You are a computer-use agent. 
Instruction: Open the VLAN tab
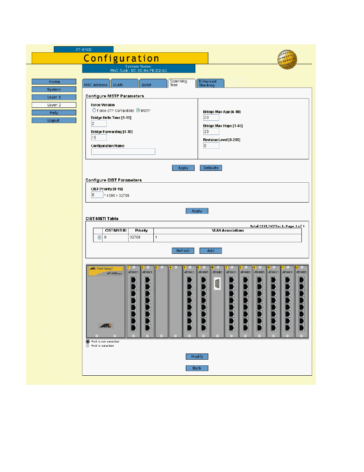(x=124, y=84)
